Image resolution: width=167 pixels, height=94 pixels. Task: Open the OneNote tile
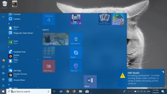(x=76, y=19)
